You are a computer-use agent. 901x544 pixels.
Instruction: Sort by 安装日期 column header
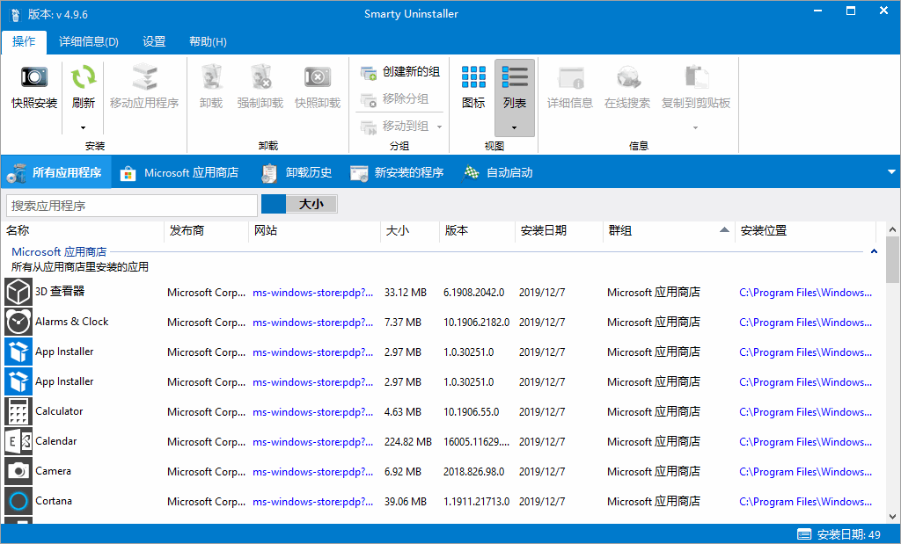(559, 230)
